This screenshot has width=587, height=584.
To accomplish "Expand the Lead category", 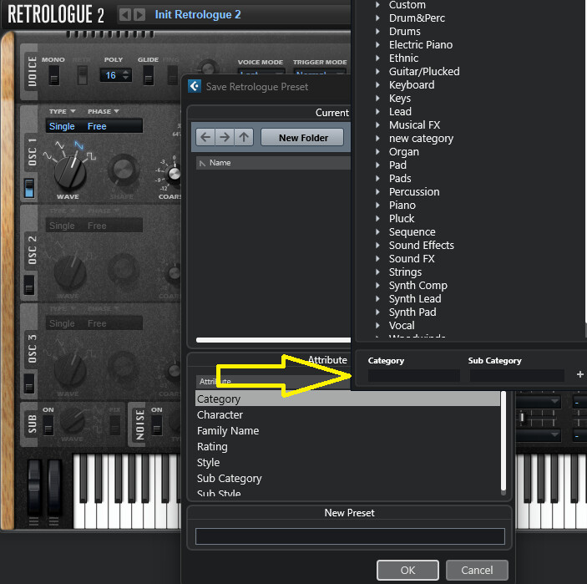I will point(377,112).
